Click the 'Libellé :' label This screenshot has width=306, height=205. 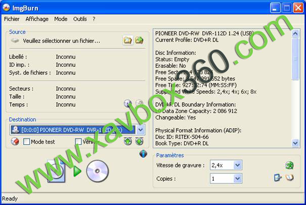[18, 57]
